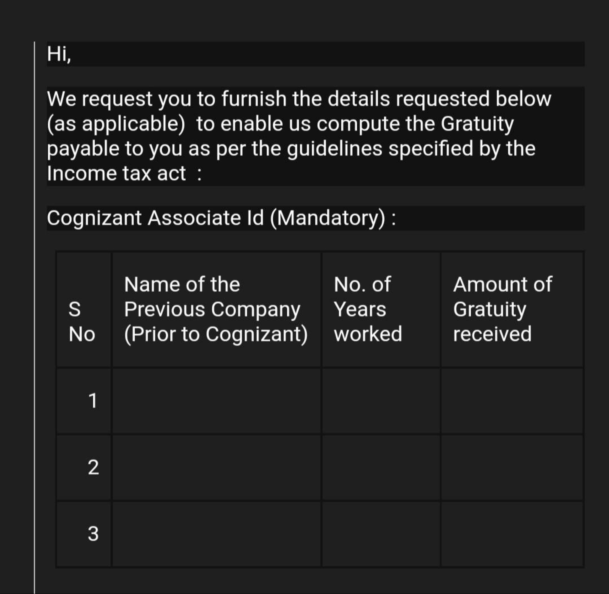Click serial number 1 cell

click(84, 401)
